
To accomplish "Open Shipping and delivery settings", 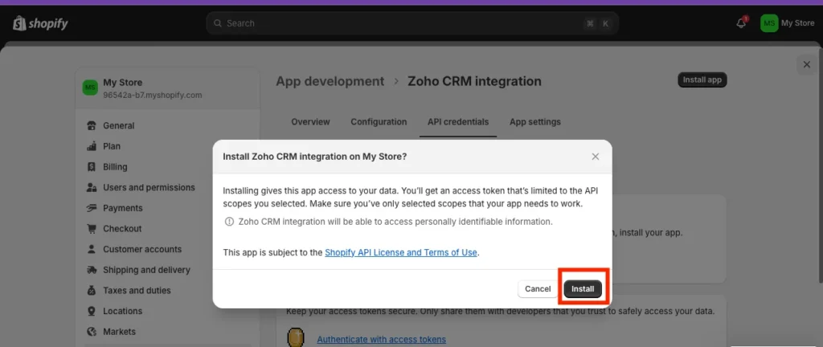I will point(146,270).
